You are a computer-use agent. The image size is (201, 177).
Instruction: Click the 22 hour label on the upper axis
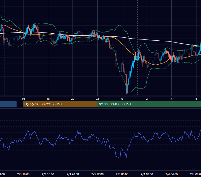[x=98, y=99]
